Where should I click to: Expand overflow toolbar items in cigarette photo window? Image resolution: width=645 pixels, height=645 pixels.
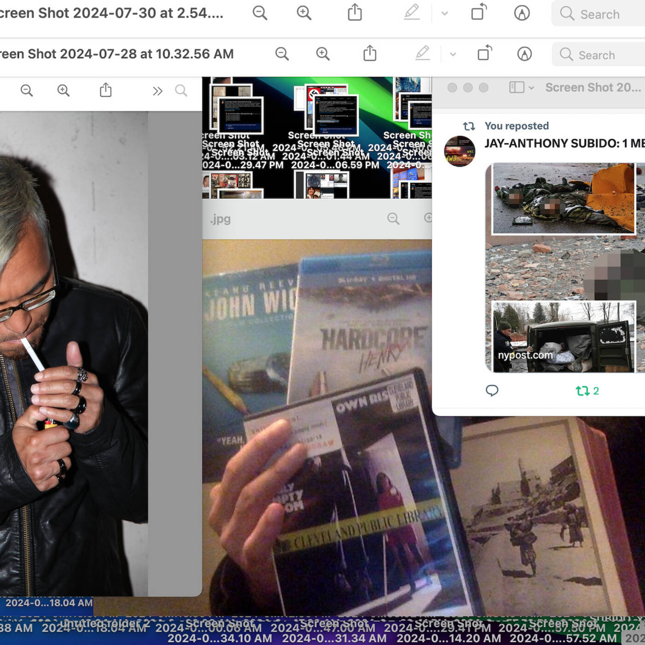(x=158, y=91)
